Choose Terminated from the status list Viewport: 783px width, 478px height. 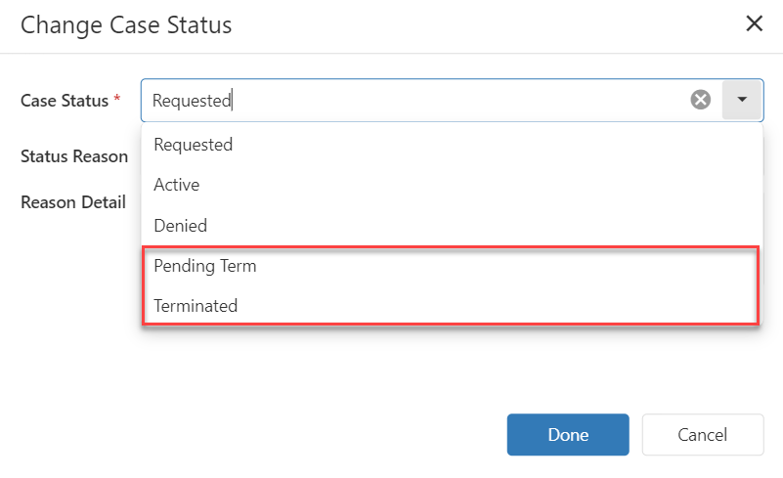196,306
